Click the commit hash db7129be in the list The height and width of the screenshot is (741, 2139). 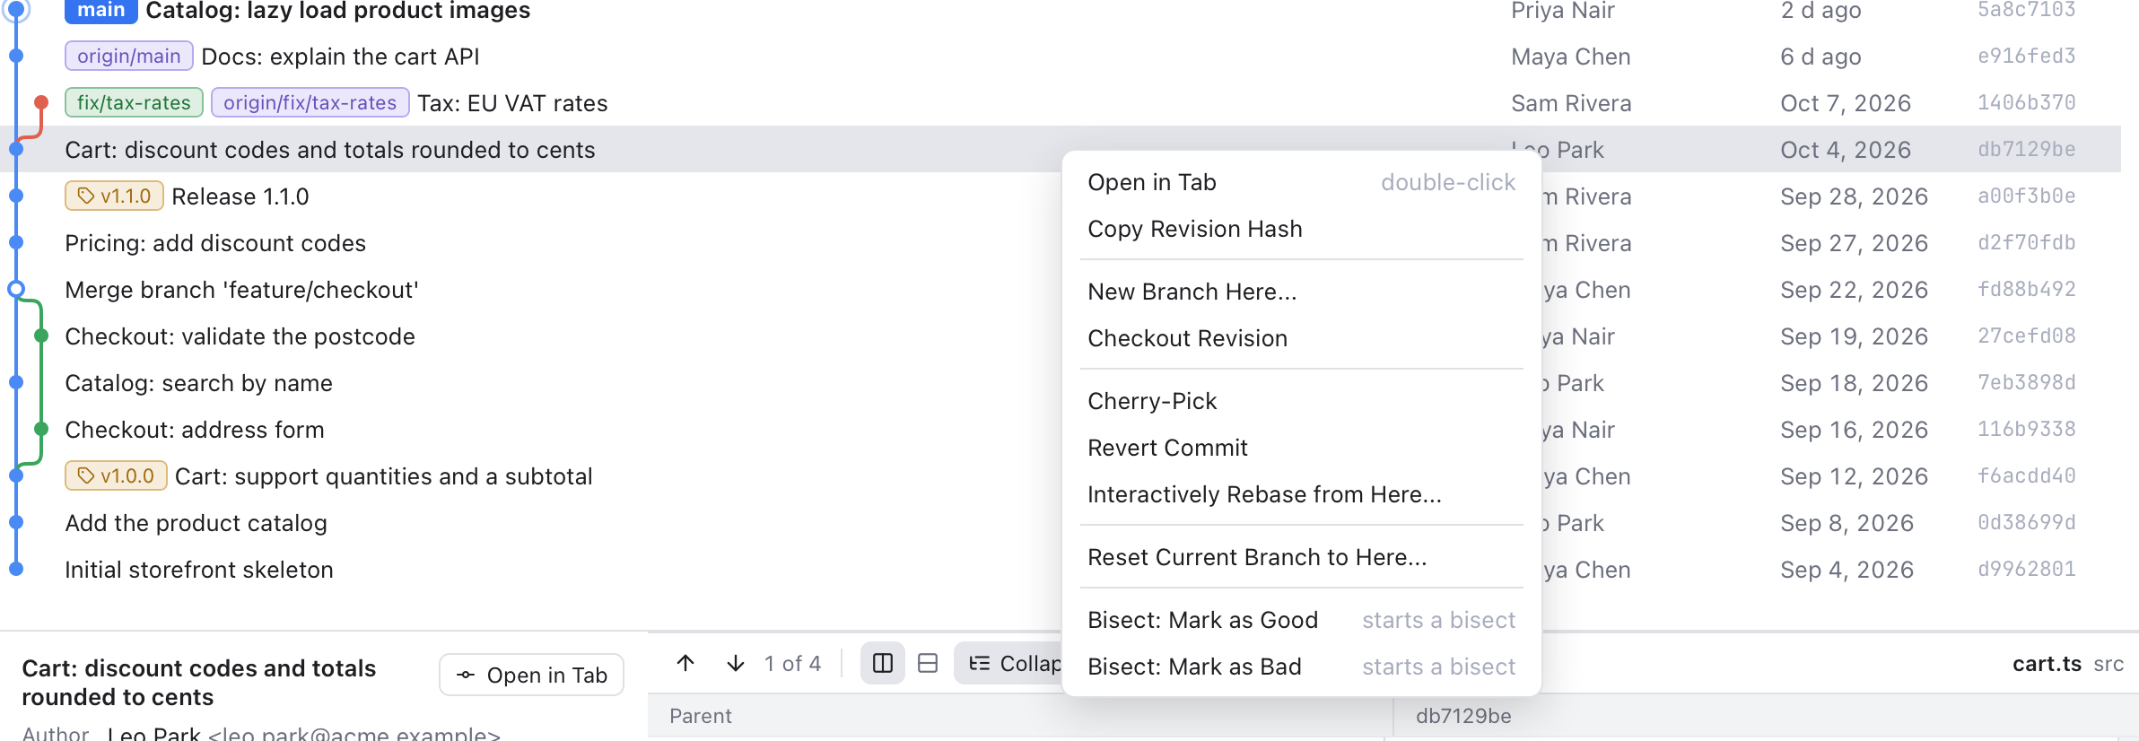(2026, 149)
